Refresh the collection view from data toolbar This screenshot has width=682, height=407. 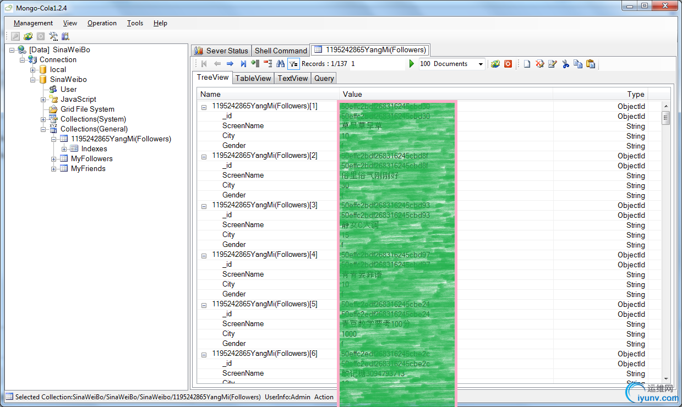click(x=495, y=64)
